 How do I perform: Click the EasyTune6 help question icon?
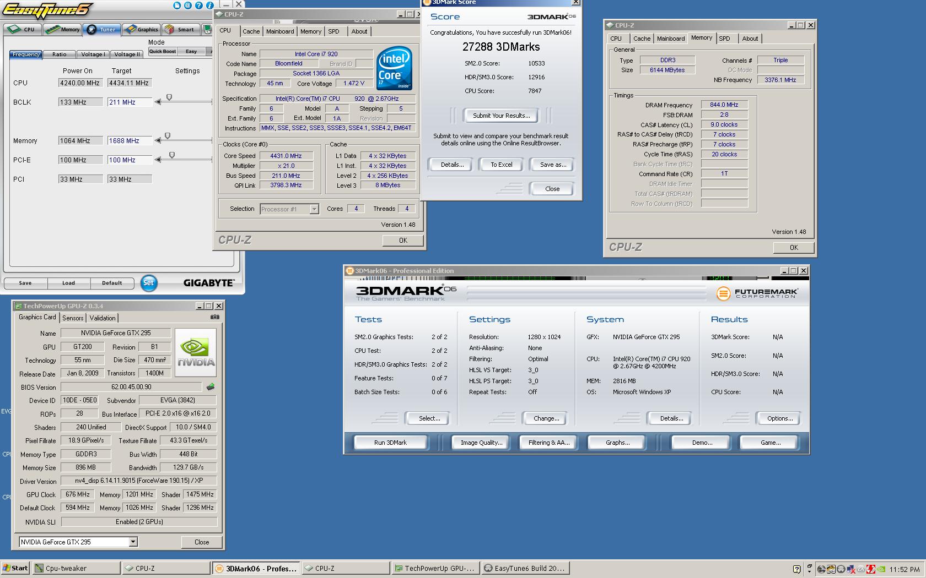(199, 6)
